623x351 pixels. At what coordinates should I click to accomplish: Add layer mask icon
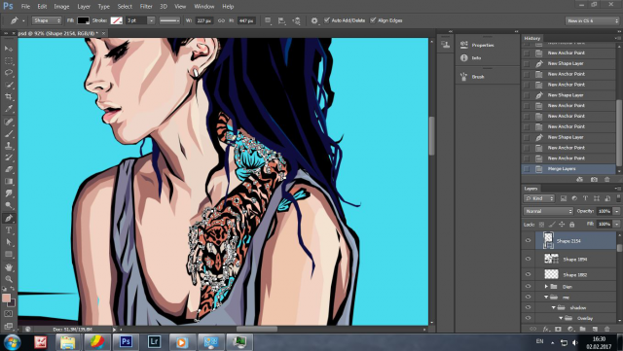558,329
